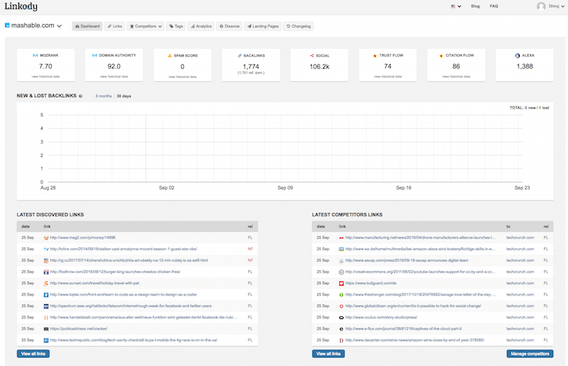Click the View all links button under competitors links
Image resolution: width=568 pixels, height=366 pixels.
329,354
